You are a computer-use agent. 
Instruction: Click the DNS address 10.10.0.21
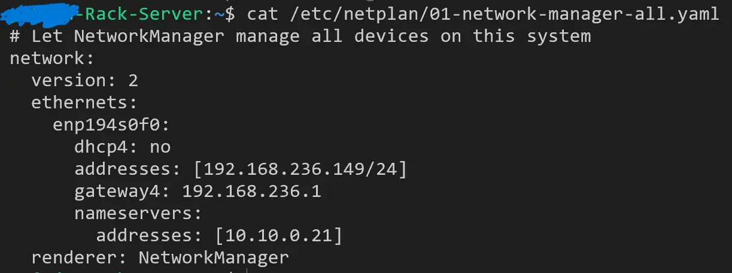point(278,236)
